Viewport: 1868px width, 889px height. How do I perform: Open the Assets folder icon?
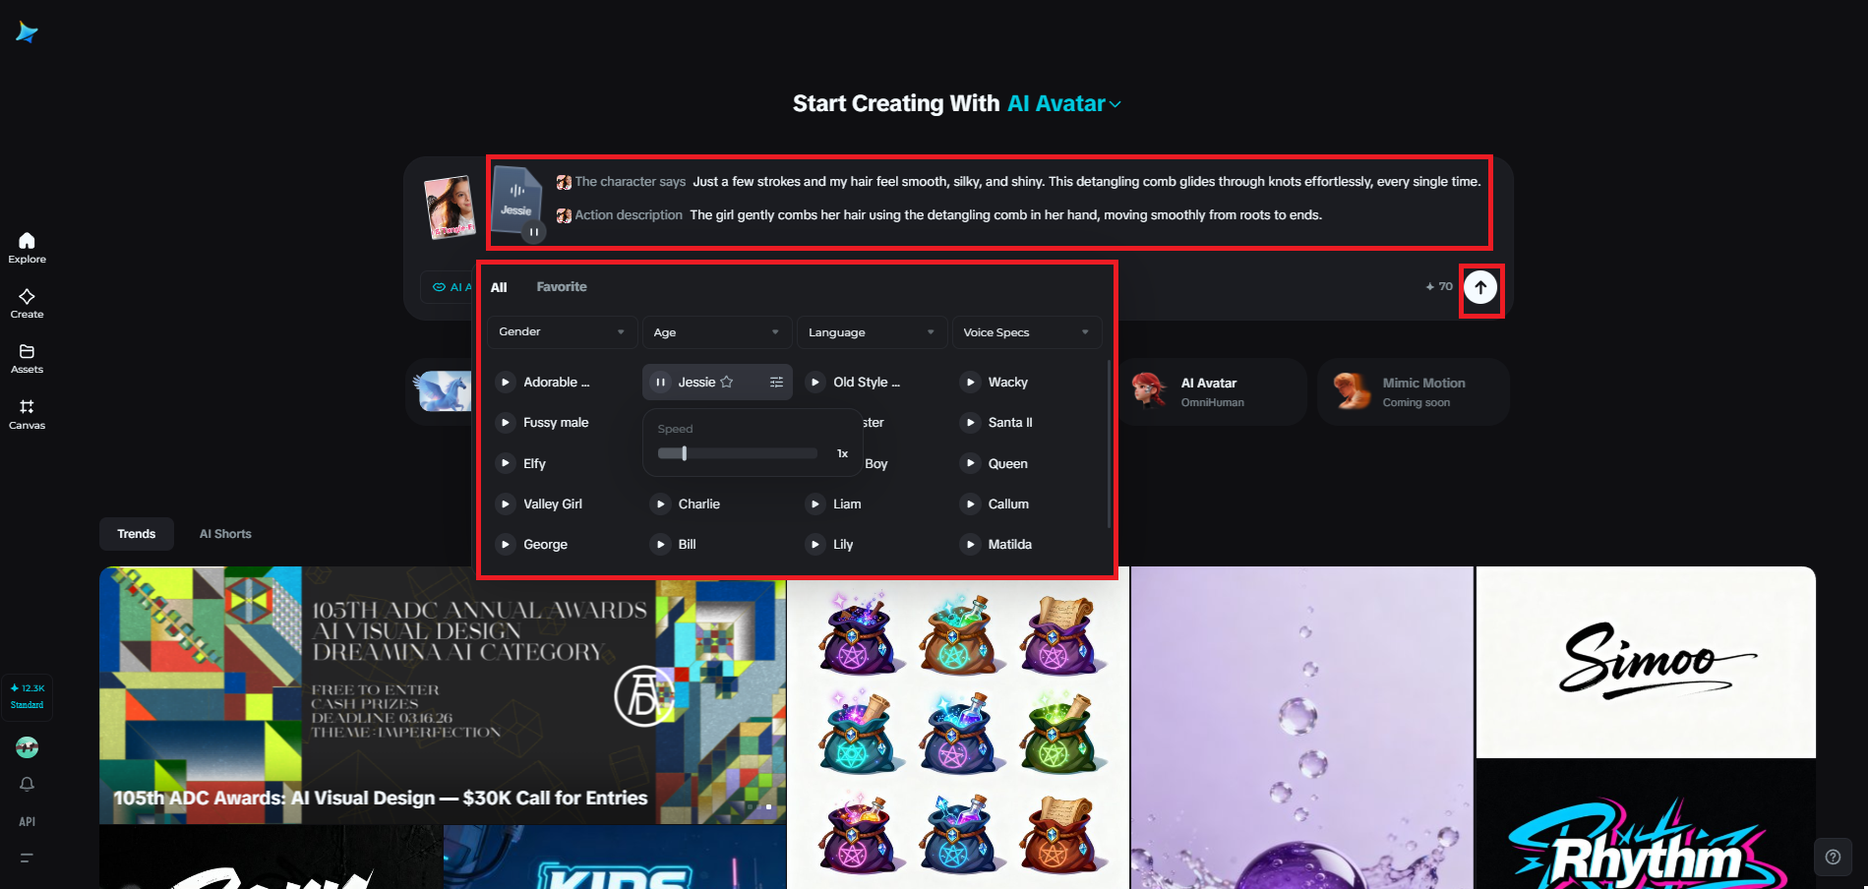(27, 358)
